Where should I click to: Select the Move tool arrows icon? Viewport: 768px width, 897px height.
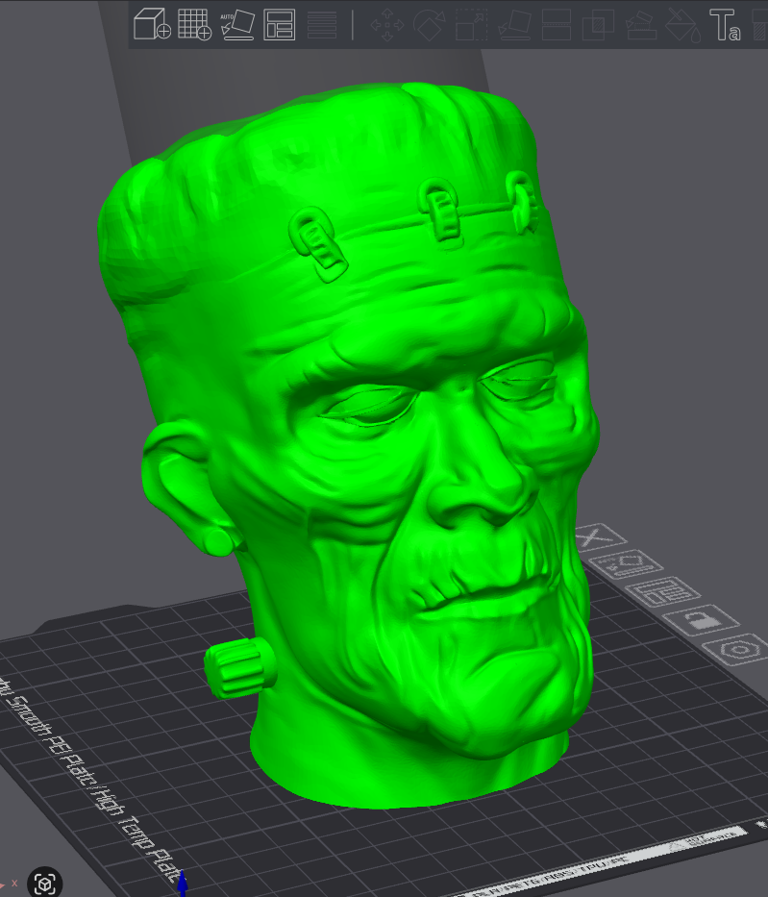click(x=387, y=25)
